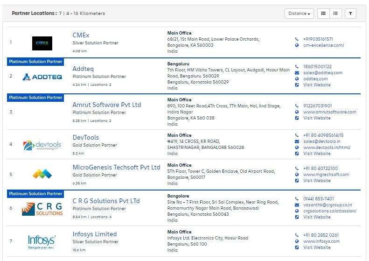Click the globe icon beside www.infosys.com
The image size is (369, 261).
297,241
